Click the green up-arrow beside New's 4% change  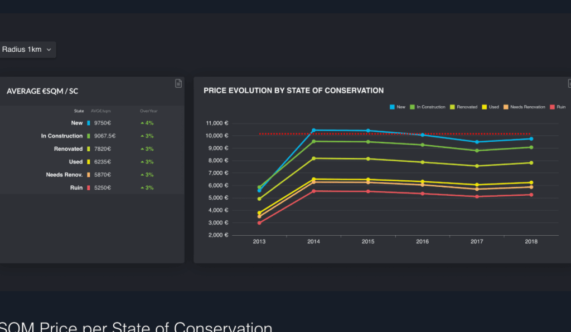click(x=142, y=123)
